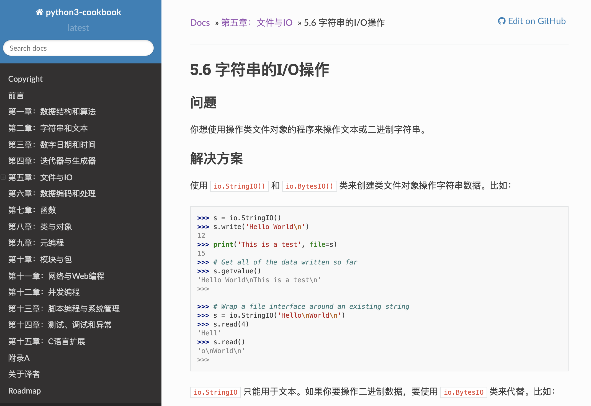Open 第一章：数据结构和算法
The width and height of the screenshot is (591, 406).
click(x=52, y=112)
